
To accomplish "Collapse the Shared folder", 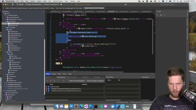I will [7, 60].
